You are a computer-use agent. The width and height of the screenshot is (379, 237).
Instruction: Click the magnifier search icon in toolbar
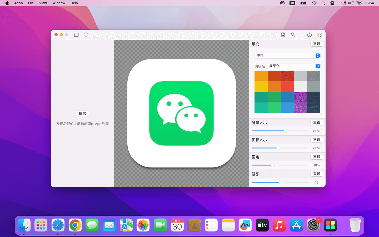[x=293, y=35]
